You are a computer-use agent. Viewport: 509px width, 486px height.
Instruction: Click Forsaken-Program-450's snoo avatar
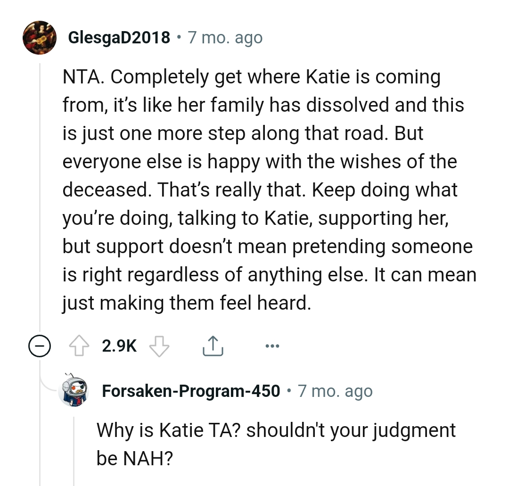click(74, 391)
